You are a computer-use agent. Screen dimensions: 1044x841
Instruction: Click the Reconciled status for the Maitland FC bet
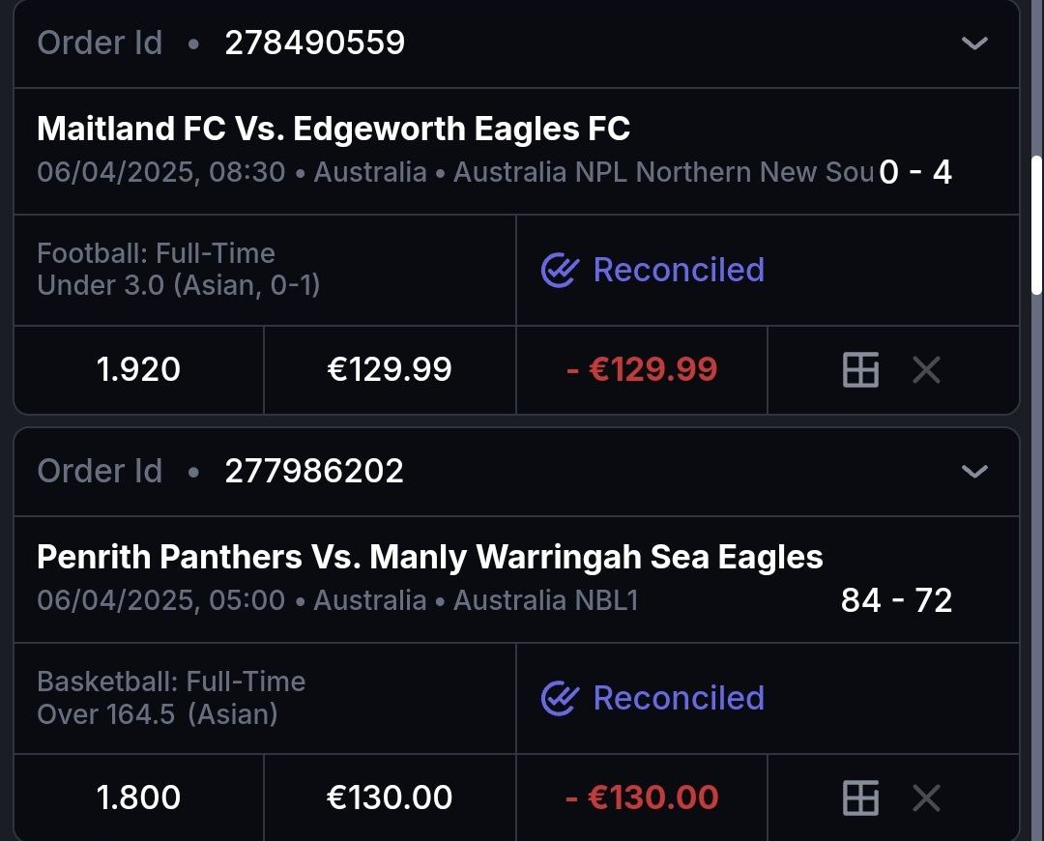[679, 270]
